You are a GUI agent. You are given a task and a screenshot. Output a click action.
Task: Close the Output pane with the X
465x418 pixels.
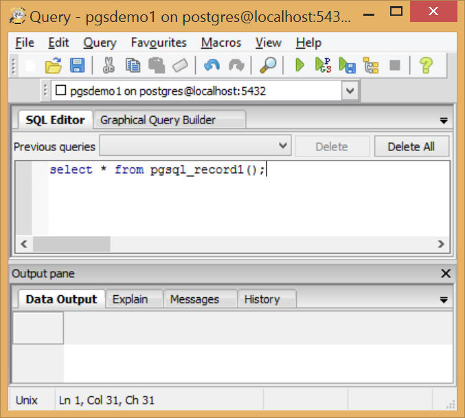[x=444, y=274]
